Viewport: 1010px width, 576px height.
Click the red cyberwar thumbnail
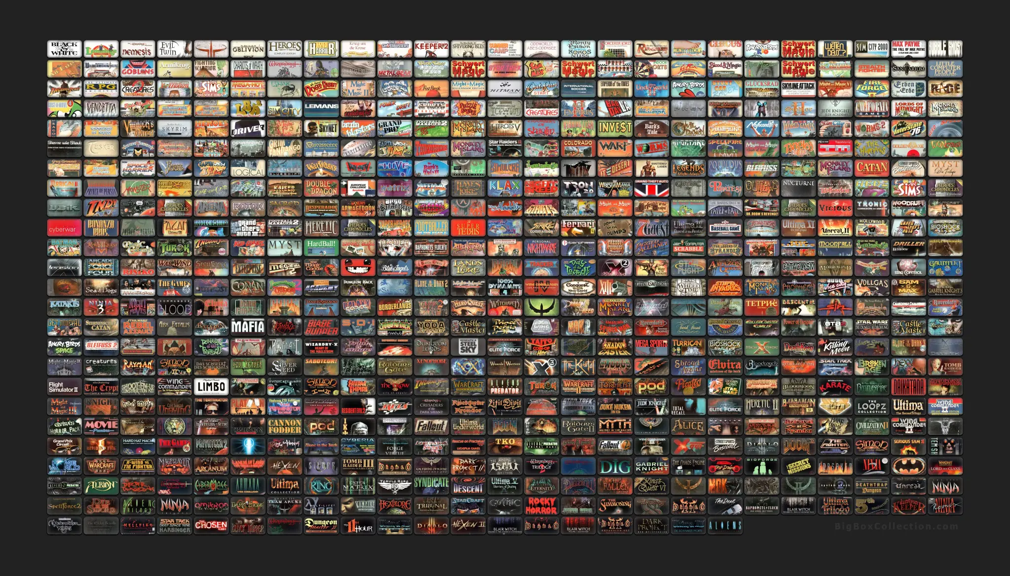click(64, 228)
